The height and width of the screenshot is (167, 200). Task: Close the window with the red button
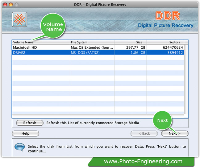click(5, 5)
